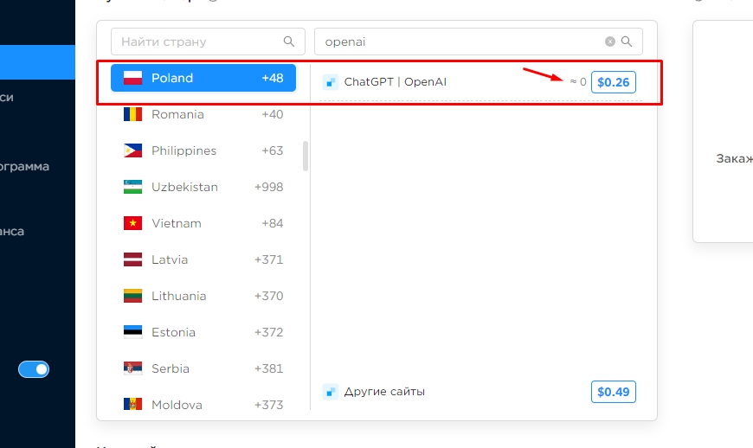This screenshot has height=448, width=753.
Task: Choose Moldova +373 country row
Action: click(203, 404)
